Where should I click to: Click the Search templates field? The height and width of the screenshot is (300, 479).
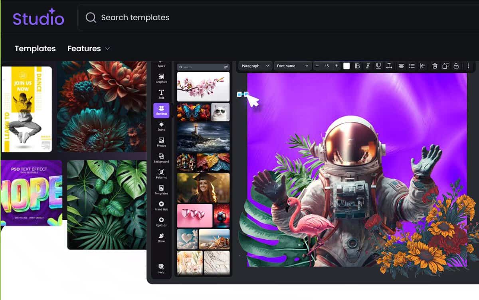pyautogui.click(x=239, y=18)
